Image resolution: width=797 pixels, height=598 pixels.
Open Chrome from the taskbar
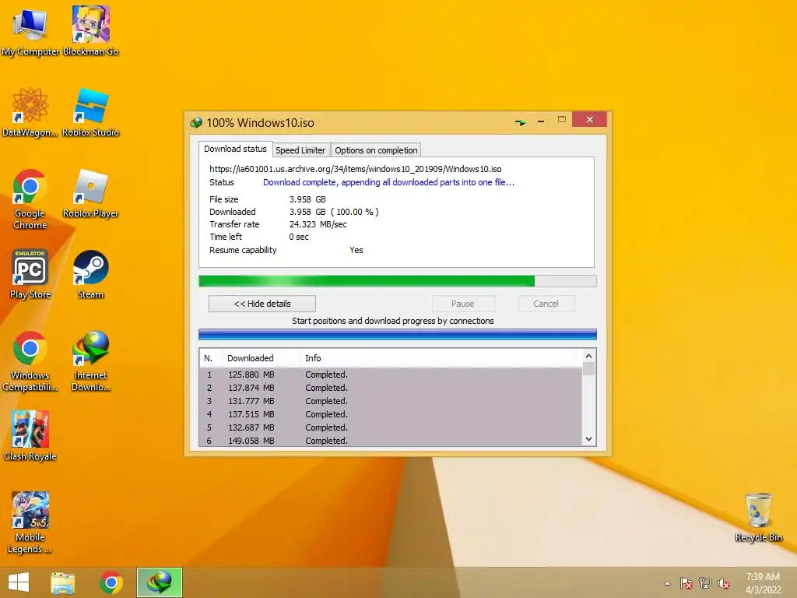tap(111, 582)
